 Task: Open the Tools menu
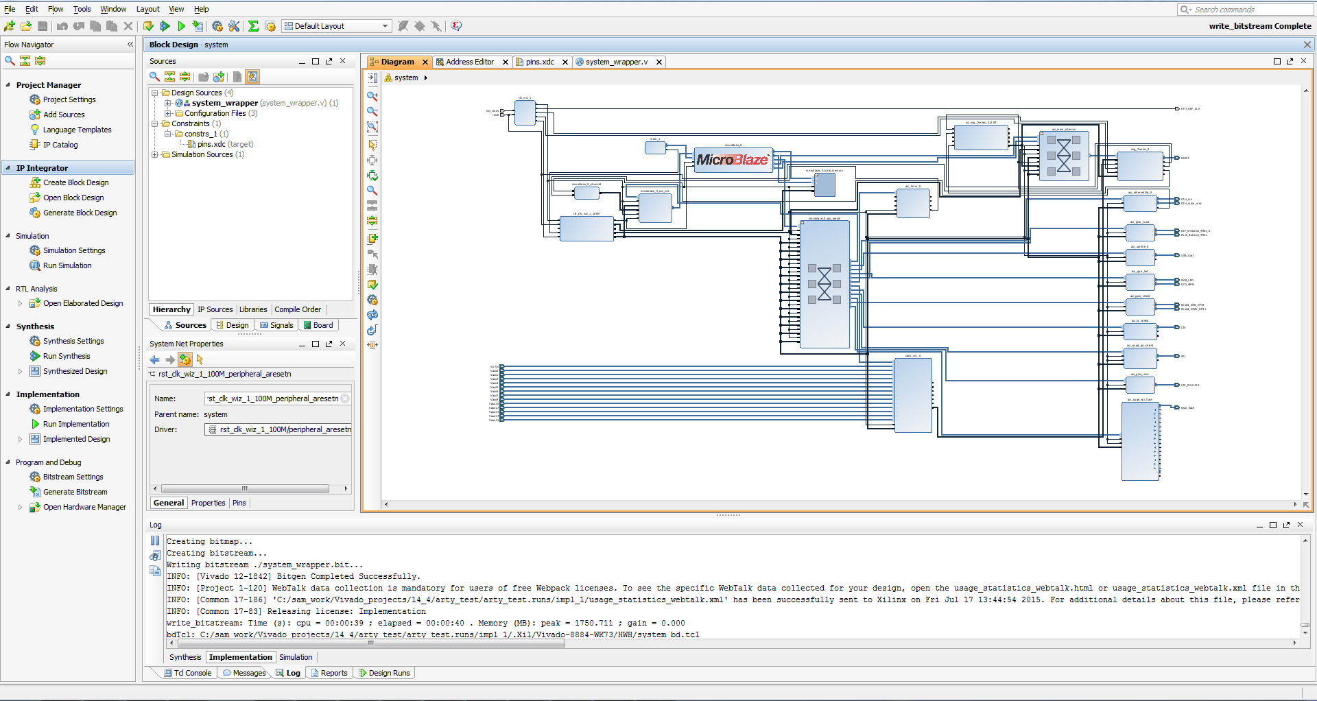[x=82, y=9]
